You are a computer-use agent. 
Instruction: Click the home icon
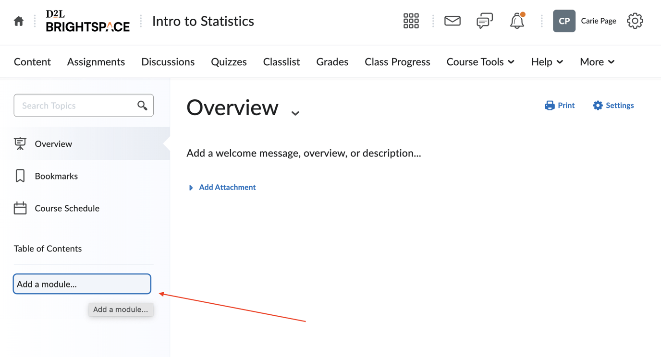(19, 21)
